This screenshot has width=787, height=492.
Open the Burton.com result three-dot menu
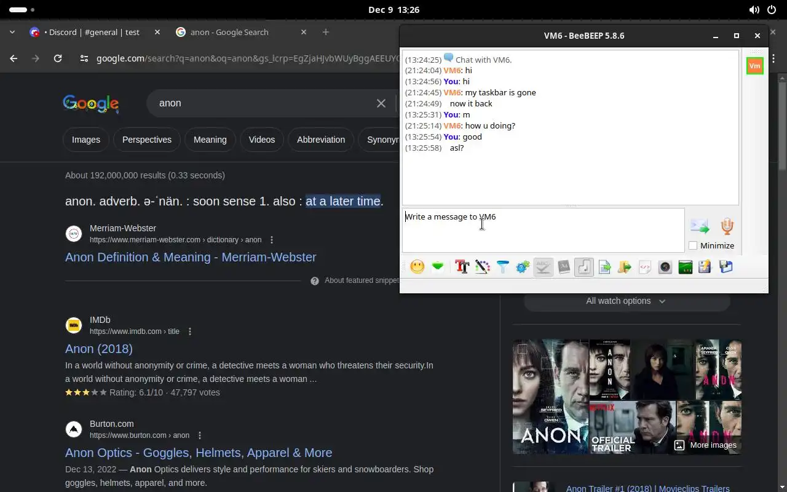click(199, 435)
